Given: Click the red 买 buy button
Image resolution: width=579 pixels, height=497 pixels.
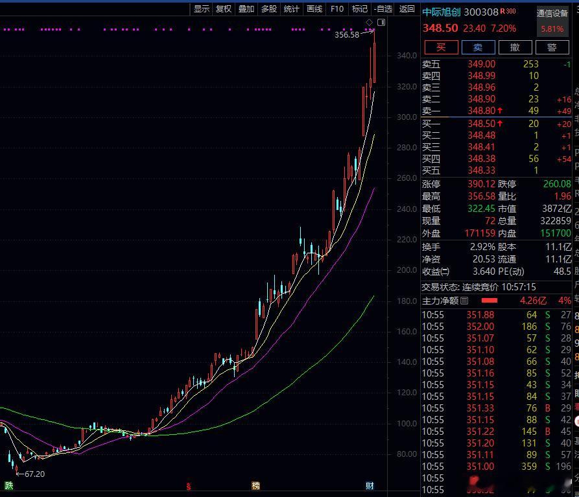Looking at the screenshot, I should click(442, 47).
